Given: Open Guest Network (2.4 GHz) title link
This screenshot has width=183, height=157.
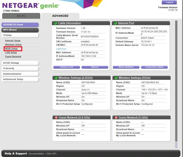Looking at the screenshot, I should [x=74, y=117].
